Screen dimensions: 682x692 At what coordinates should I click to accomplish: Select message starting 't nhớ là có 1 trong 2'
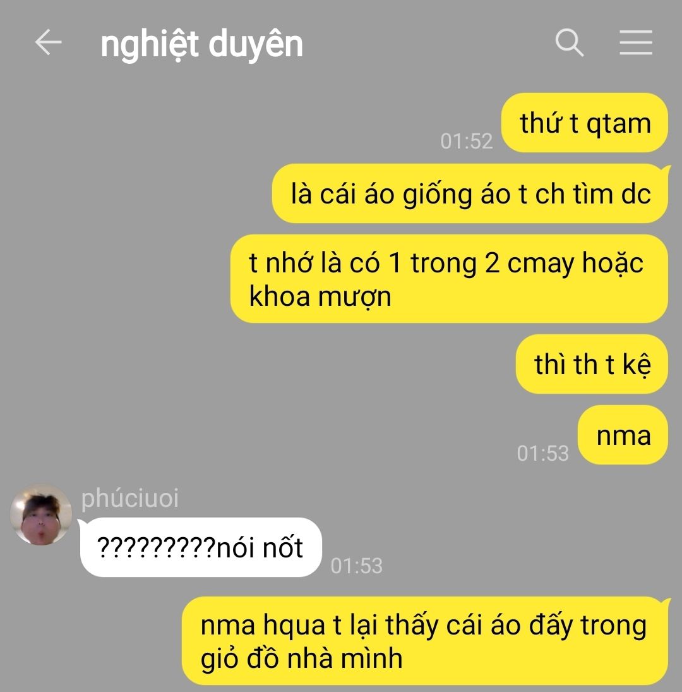coord(449,279)
